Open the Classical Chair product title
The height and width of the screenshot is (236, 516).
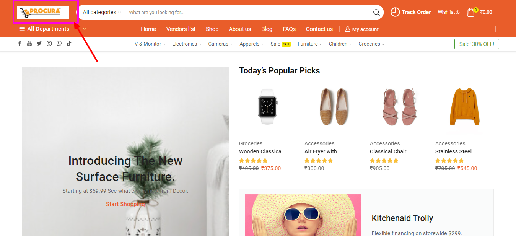click(388, 151)
